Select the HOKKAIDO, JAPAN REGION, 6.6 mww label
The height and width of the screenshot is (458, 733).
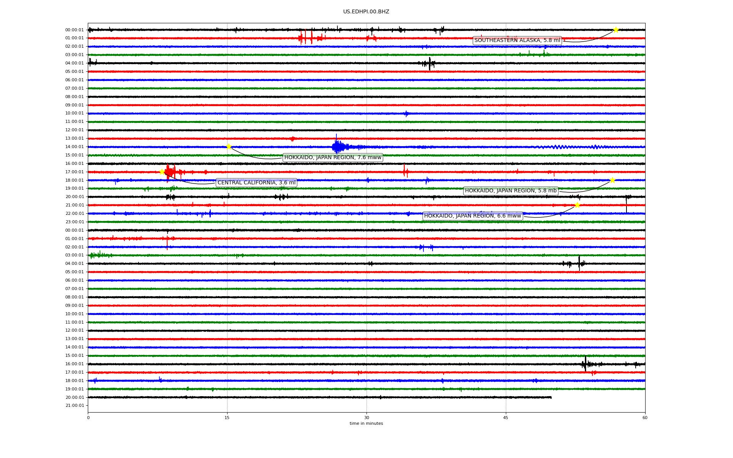pyautogui.click(x=472, y=216)
